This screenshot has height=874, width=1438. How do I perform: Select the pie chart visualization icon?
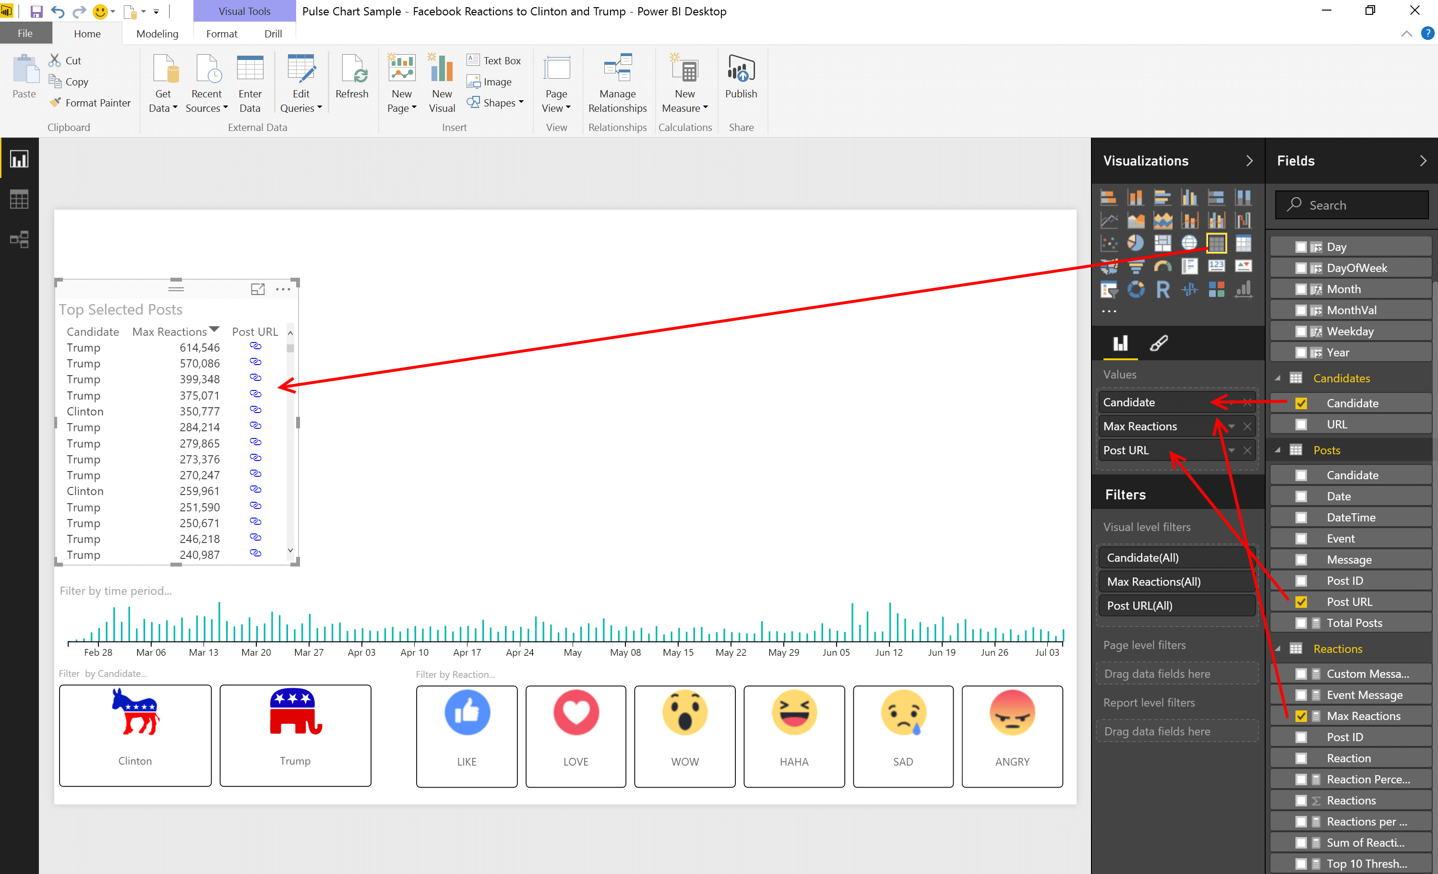coord(1135,242)
